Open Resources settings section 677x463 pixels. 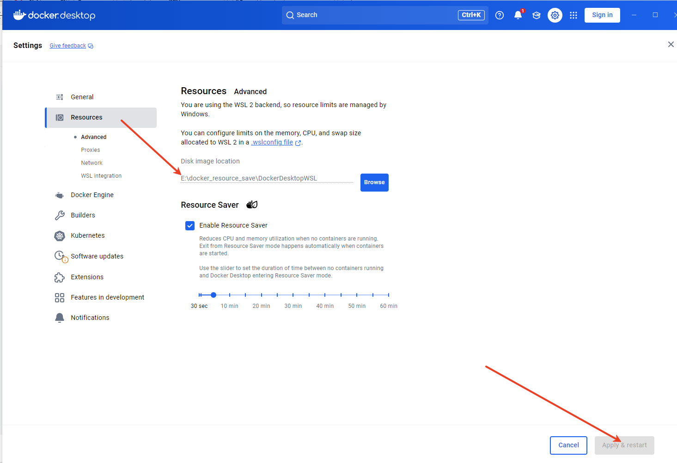pos(101,118)
